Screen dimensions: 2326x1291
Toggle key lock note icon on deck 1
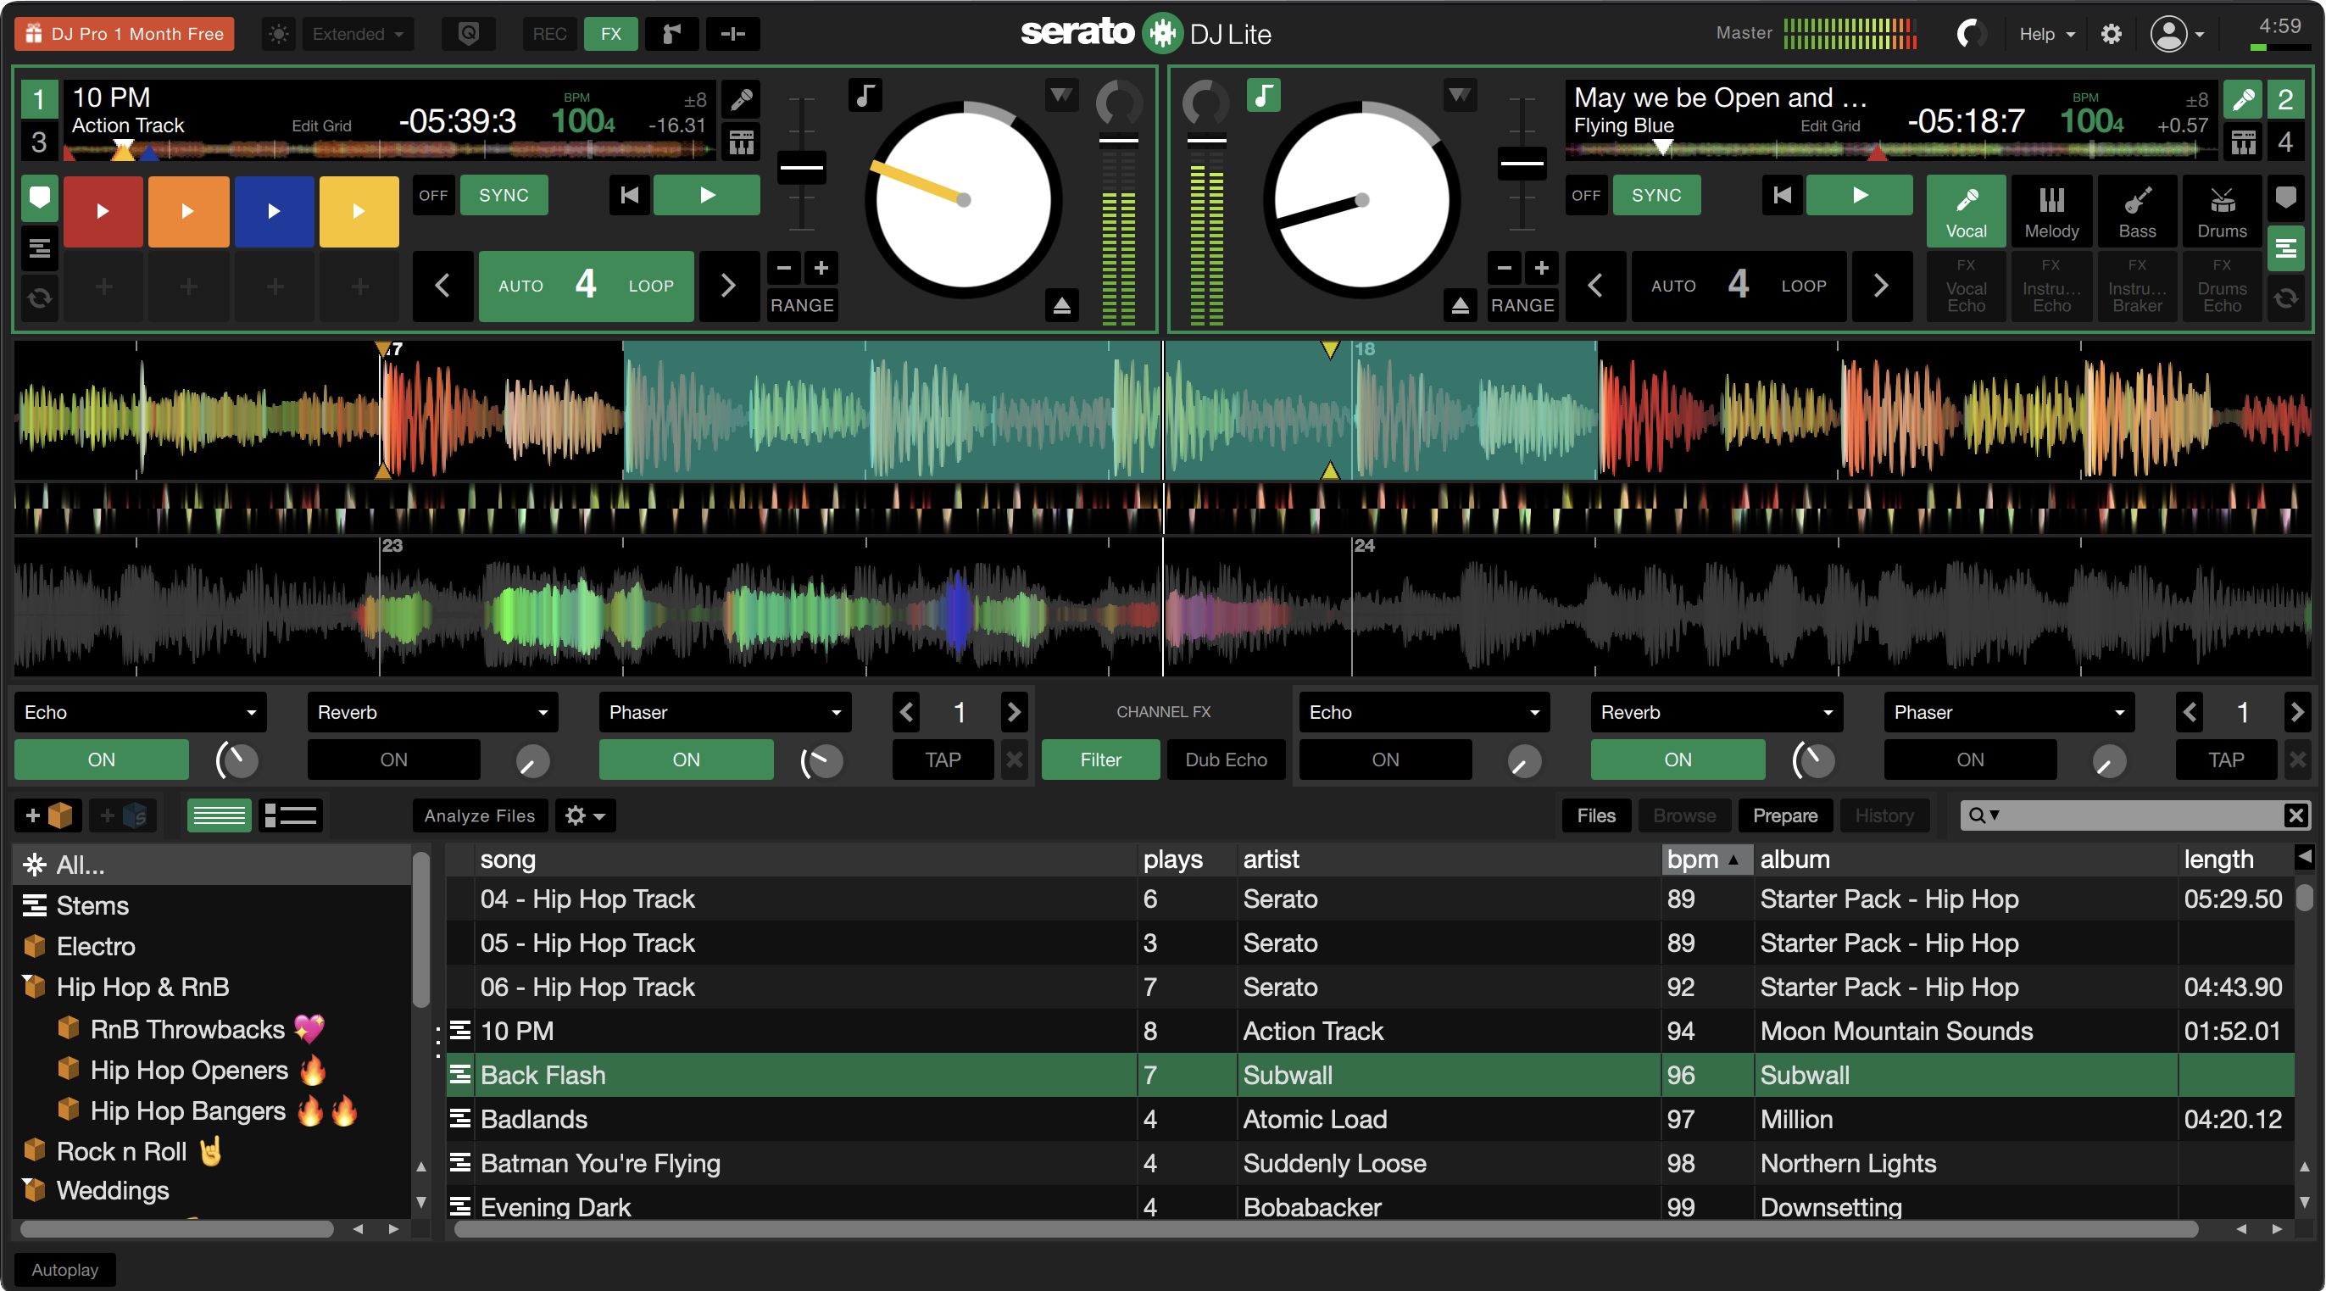[865, 95]
